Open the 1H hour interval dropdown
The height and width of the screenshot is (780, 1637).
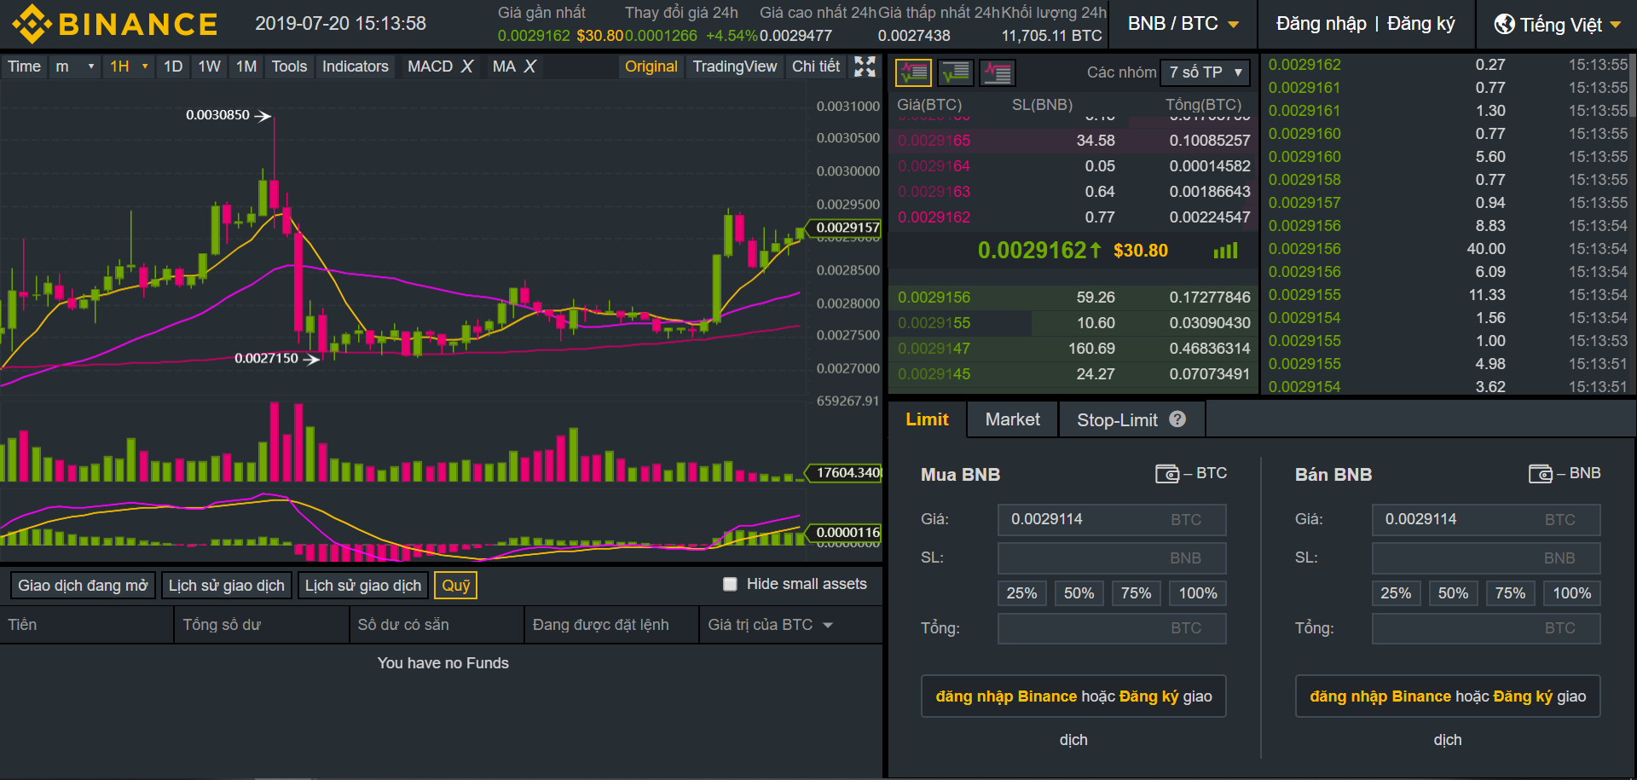tap(128, 66)
